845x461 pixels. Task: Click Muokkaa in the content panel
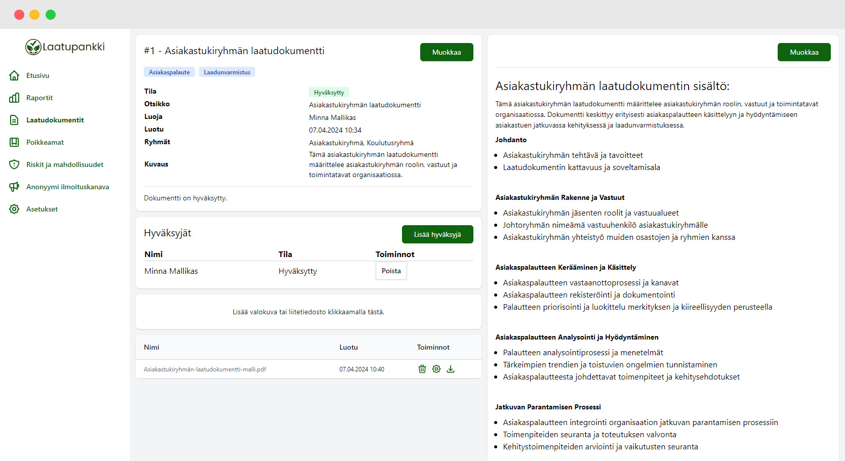click(x=804, y=52)
